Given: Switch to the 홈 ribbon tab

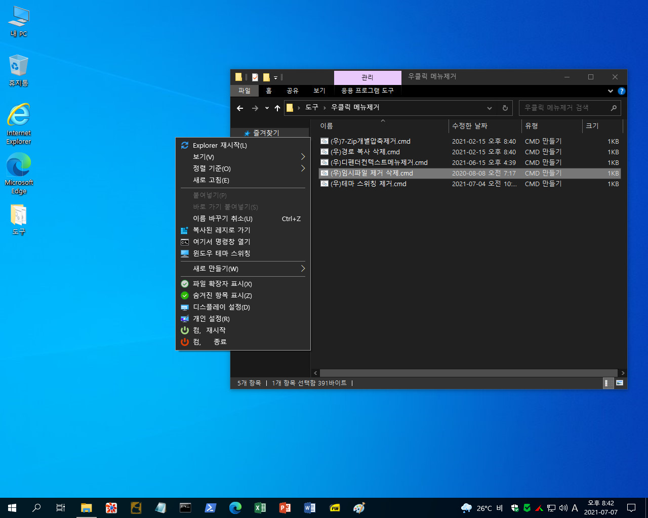Looking at the screenshot, I should (x=269, y=91).
